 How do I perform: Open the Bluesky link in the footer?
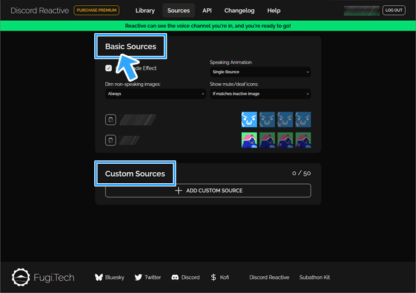[109, 277]
